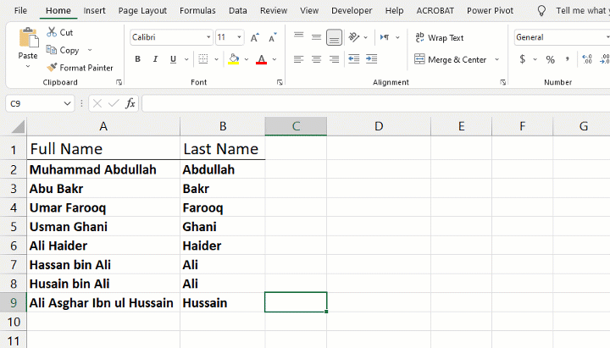The image size is (610, 348).
Task: Open the borders button
Action: coord(203,59)
